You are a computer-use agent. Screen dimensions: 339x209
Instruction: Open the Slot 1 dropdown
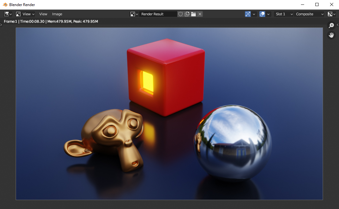click(x=283, y=14)
